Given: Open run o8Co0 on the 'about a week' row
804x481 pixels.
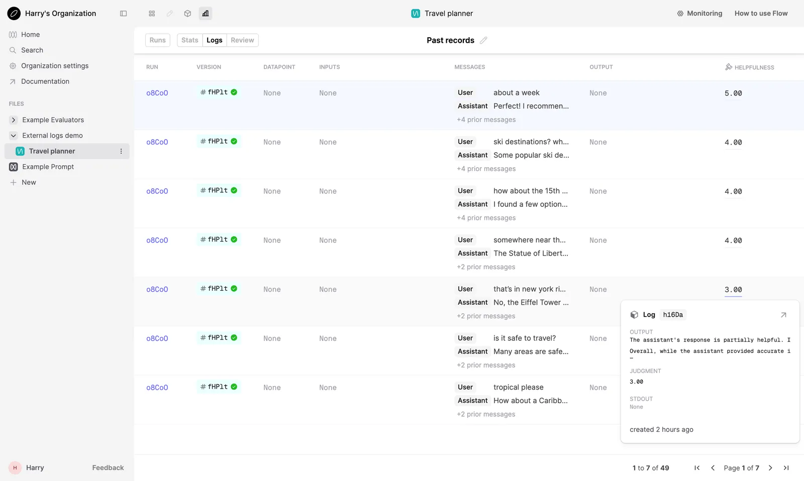Looking at the screenshot, I should (157, 93).
